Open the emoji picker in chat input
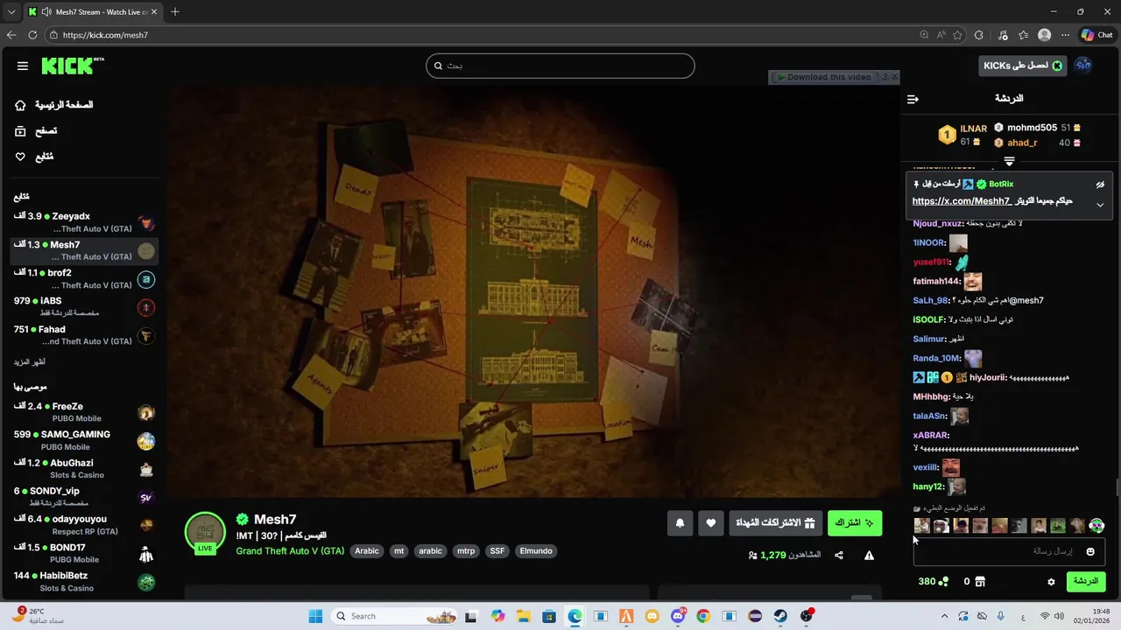The image size is (1121, 630). (x=1090, y=551)
